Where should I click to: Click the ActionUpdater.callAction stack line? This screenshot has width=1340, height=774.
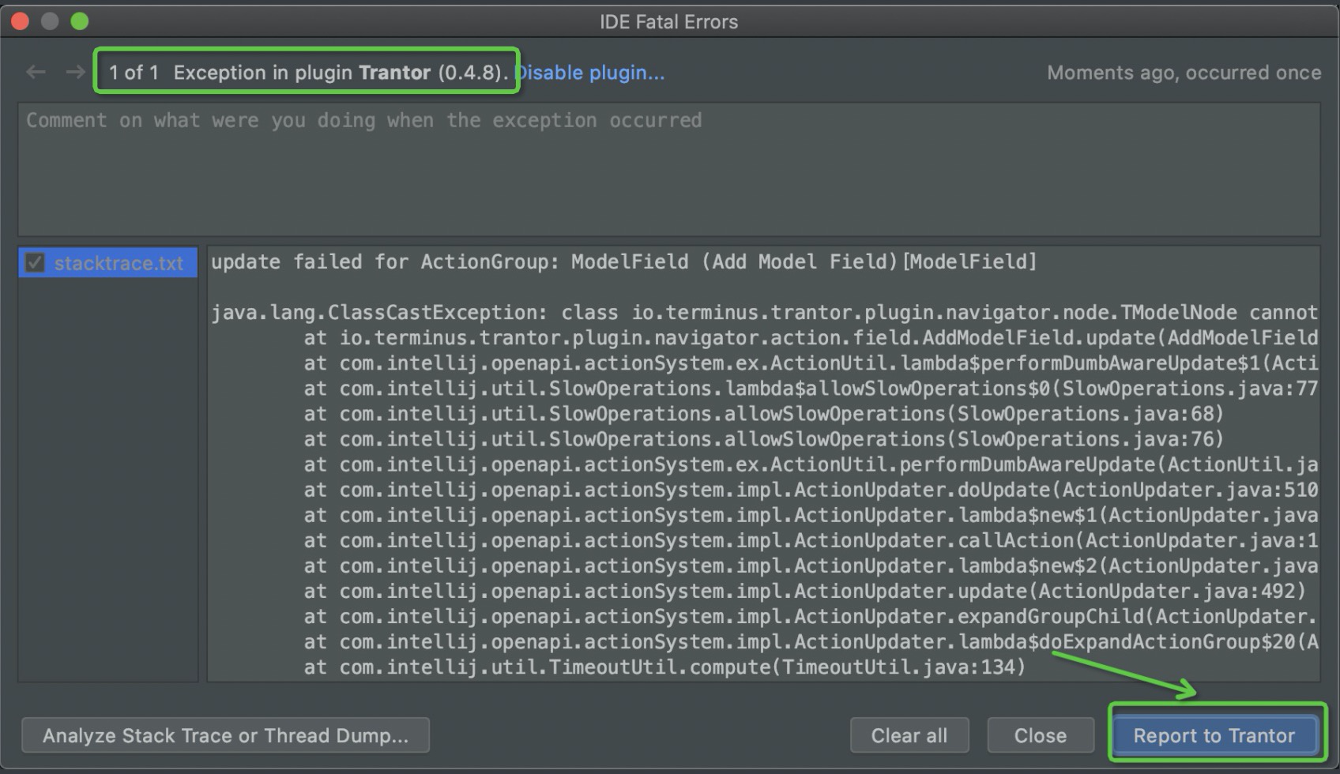coord(811,540)
